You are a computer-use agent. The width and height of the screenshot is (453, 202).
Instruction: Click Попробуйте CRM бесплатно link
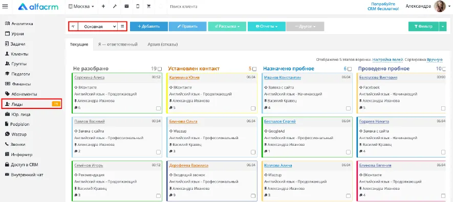[x=383, y=6]
